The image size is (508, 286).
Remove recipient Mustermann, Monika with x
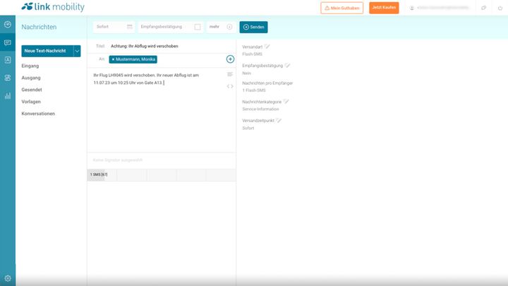[x=113, y=59]
